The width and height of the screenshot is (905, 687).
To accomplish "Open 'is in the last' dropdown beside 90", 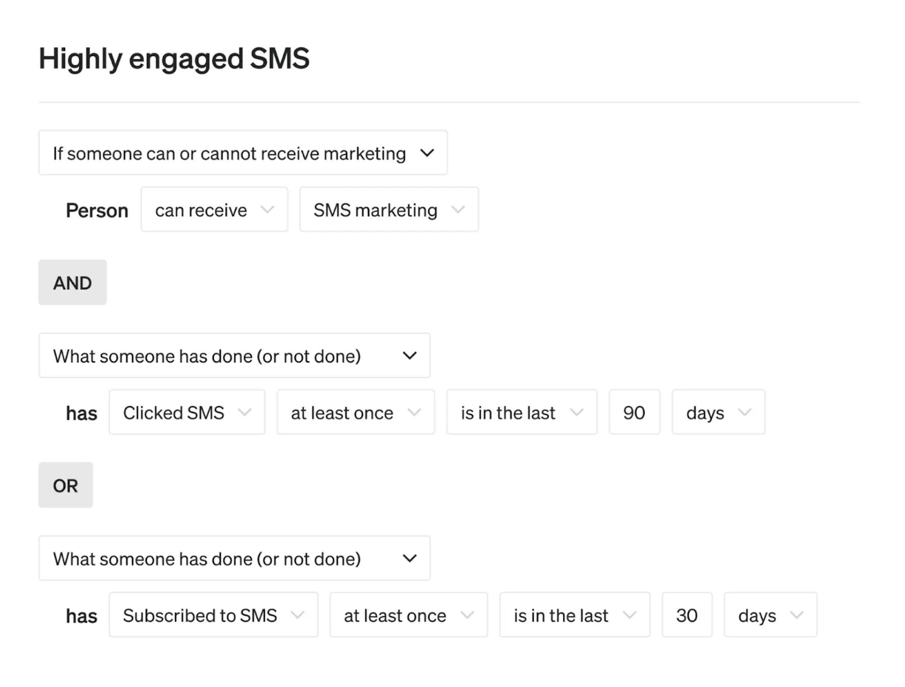I will [521, 412].
